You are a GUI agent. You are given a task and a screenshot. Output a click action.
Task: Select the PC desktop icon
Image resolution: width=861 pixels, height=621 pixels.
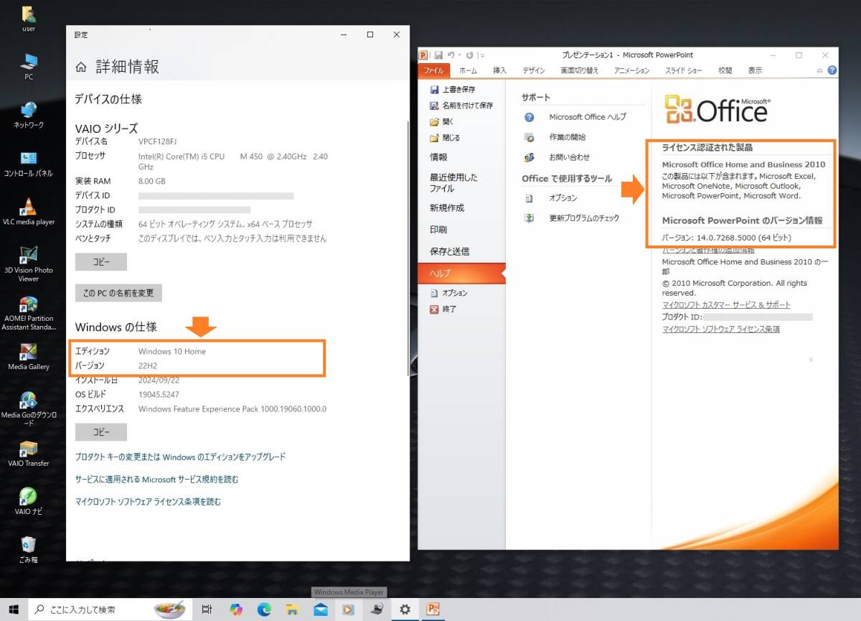pos(29,66)
